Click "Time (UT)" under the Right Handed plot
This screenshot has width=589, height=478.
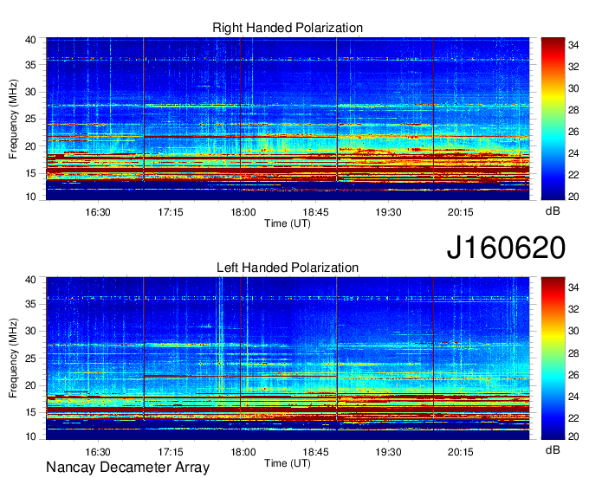pos(288,223)
